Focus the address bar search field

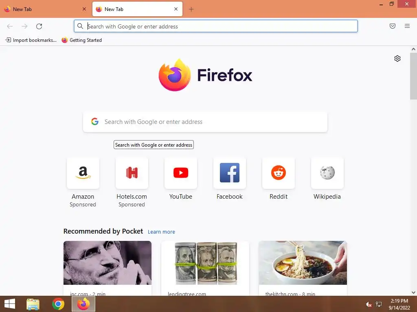click(216, 26)
